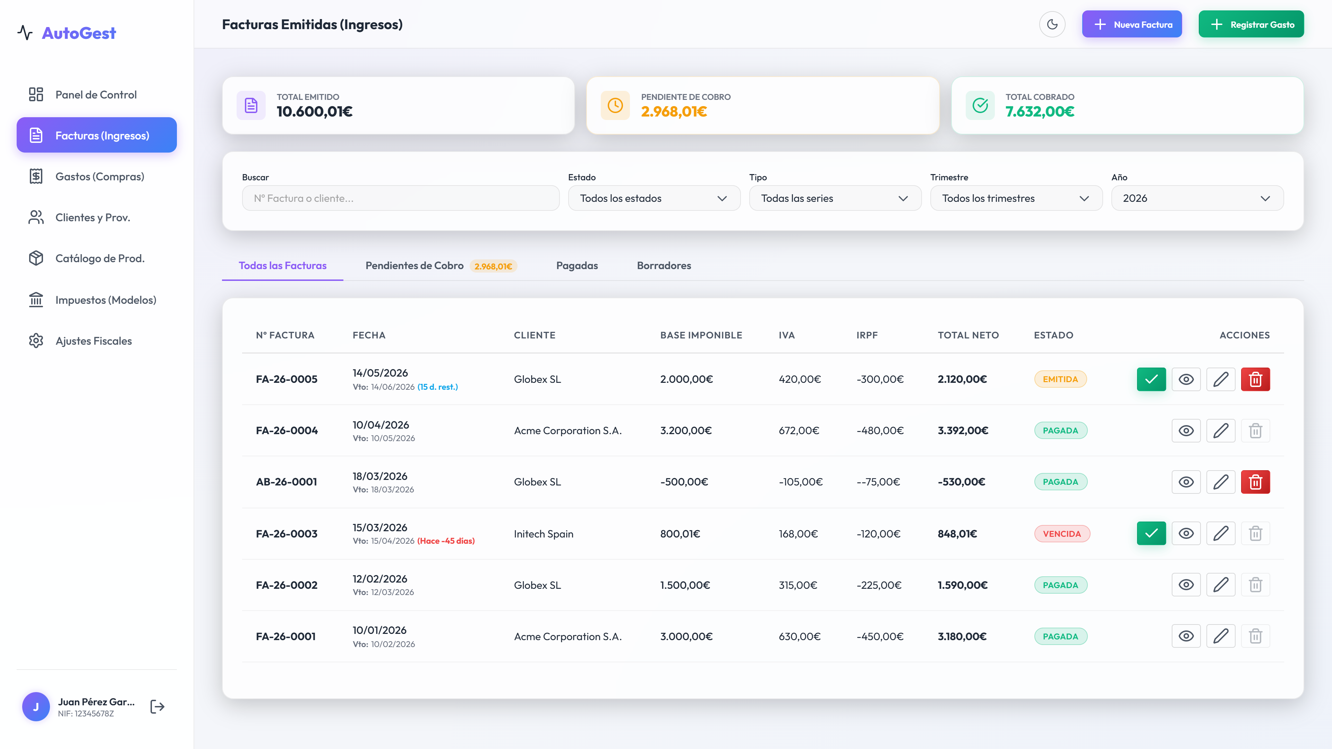
Task: Edit invoice FA-26-0004
Action: 1220,431
